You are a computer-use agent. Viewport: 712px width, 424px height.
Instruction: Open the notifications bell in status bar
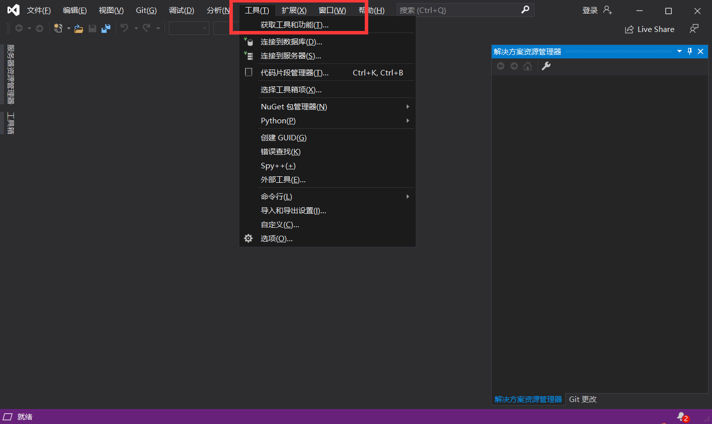click(x=682, y=416)
